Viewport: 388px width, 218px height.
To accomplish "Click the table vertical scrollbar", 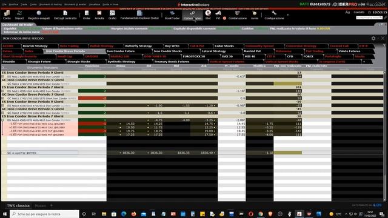I will pyautogui.click(x=384, y=136).
